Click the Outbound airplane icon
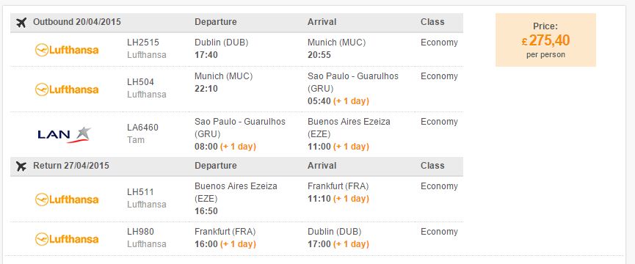This screenshot has height=264, width=635. [x=21, y=23]
